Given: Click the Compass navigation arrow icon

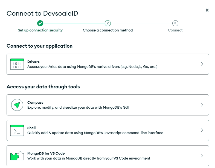Looking at the screenshot, I should pyautogui.click(x=17, y=105).
